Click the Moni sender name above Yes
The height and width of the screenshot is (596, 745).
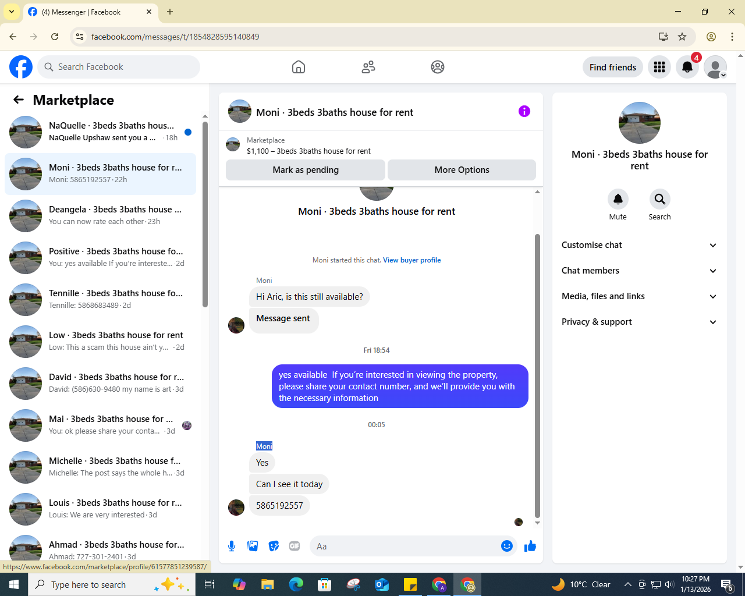click(x=264, y=446)
